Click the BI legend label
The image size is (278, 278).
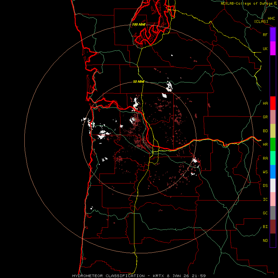(x=265, y=227)
